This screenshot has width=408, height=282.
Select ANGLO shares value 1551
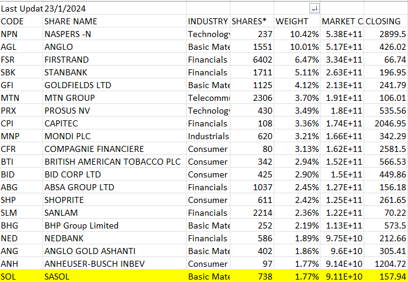coord(252,47)
